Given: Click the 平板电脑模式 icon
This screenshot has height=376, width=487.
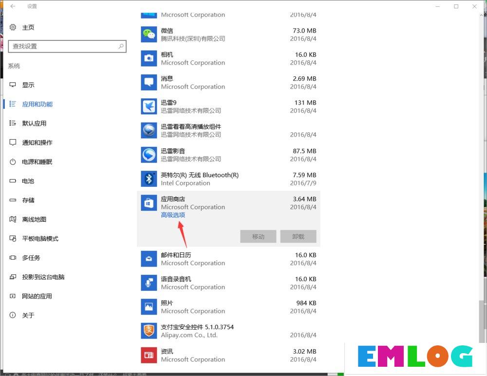Looking at the screenshot, I should click(x=13, y=238).
